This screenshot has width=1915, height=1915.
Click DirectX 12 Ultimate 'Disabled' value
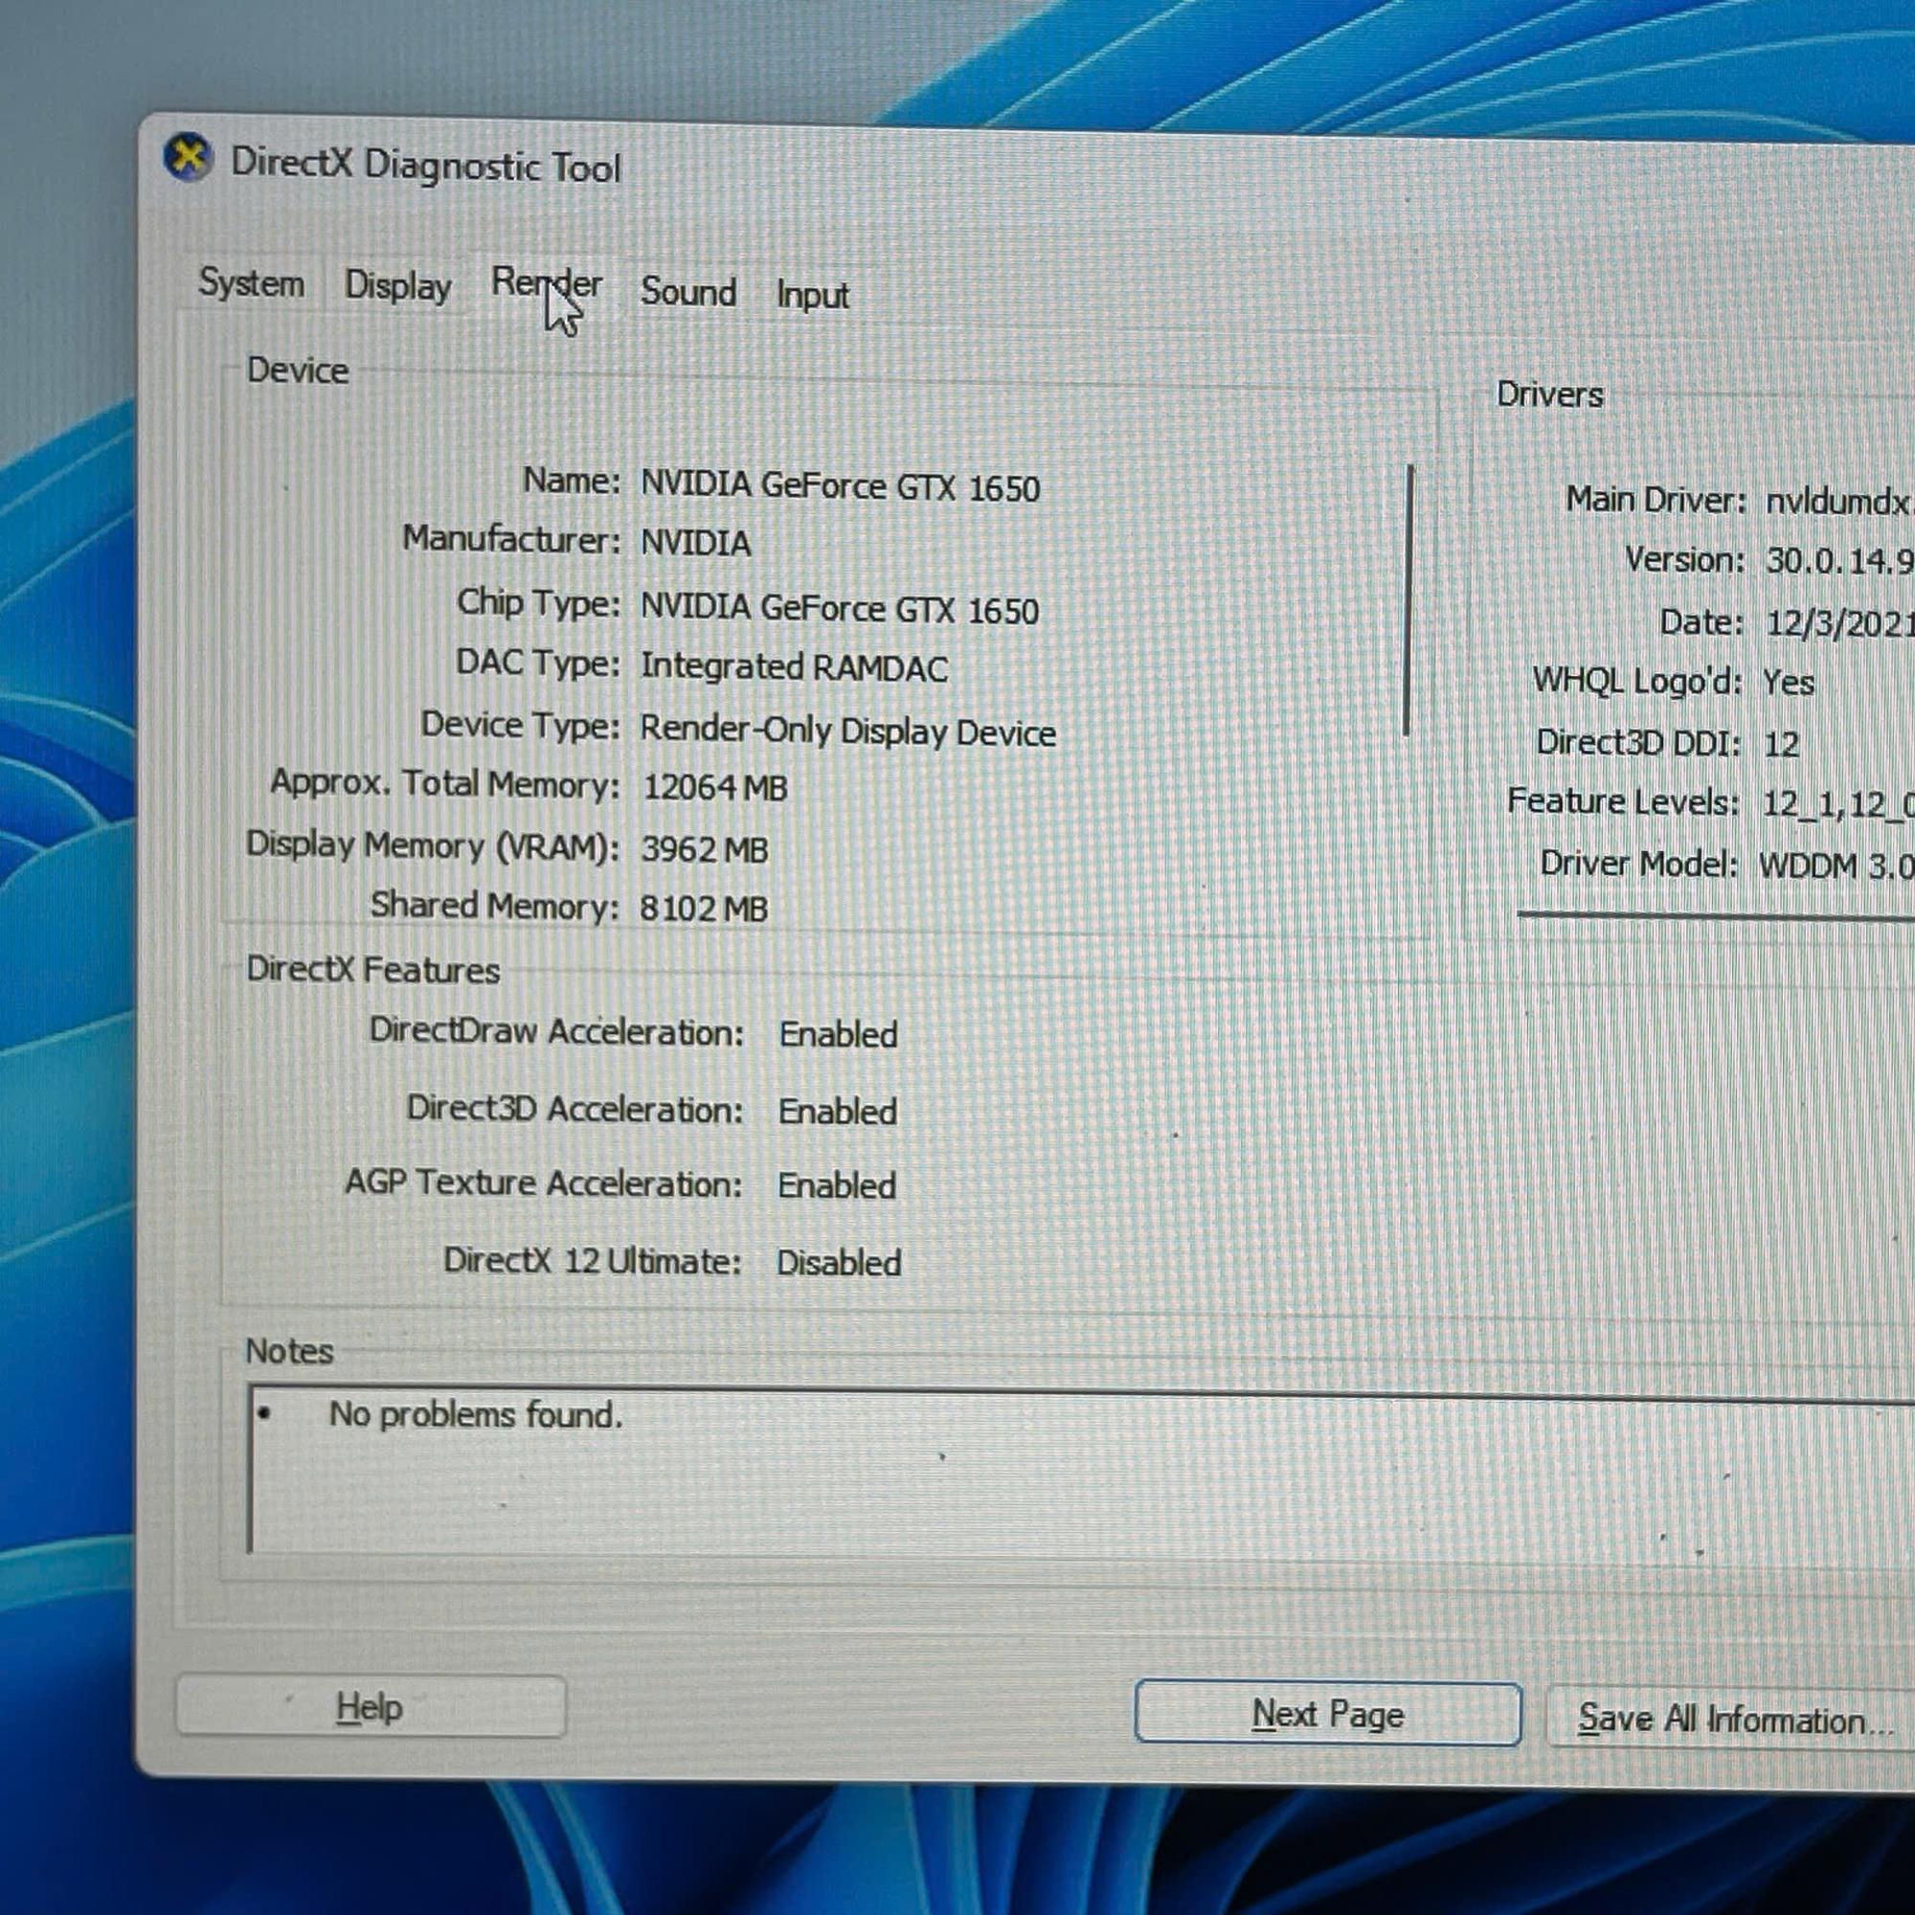tap(839, 1263)
